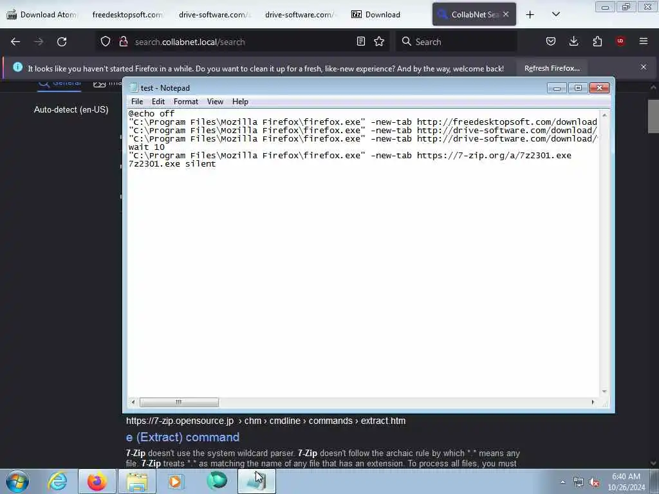This screenshot has height=494, width=659.
Task: Expand the list all tabs chevron
Action: pos(555,15)
